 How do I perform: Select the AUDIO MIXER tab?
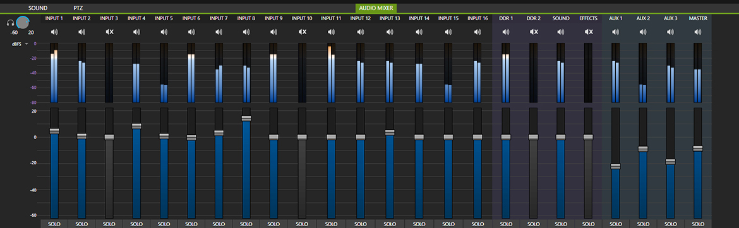pos(376,8)
